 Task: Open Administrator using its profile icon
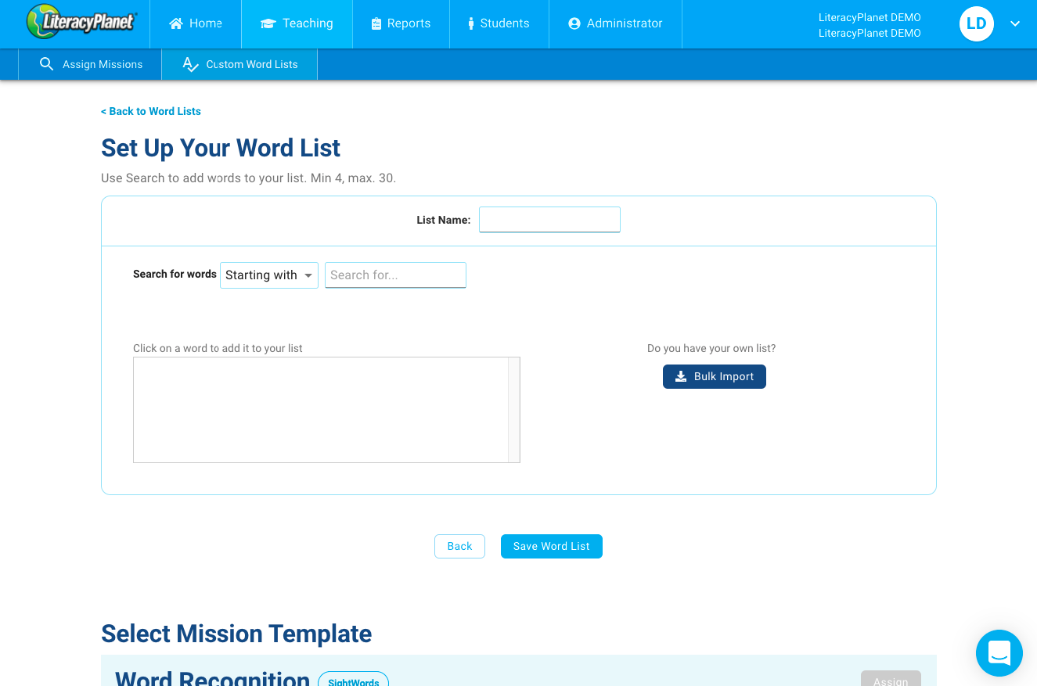tap(574, 23)
